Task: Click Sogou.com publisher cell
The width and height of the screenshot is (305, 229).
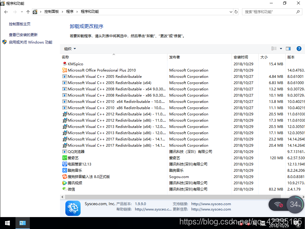Action: pyautogui.click(x=179, y=177)
